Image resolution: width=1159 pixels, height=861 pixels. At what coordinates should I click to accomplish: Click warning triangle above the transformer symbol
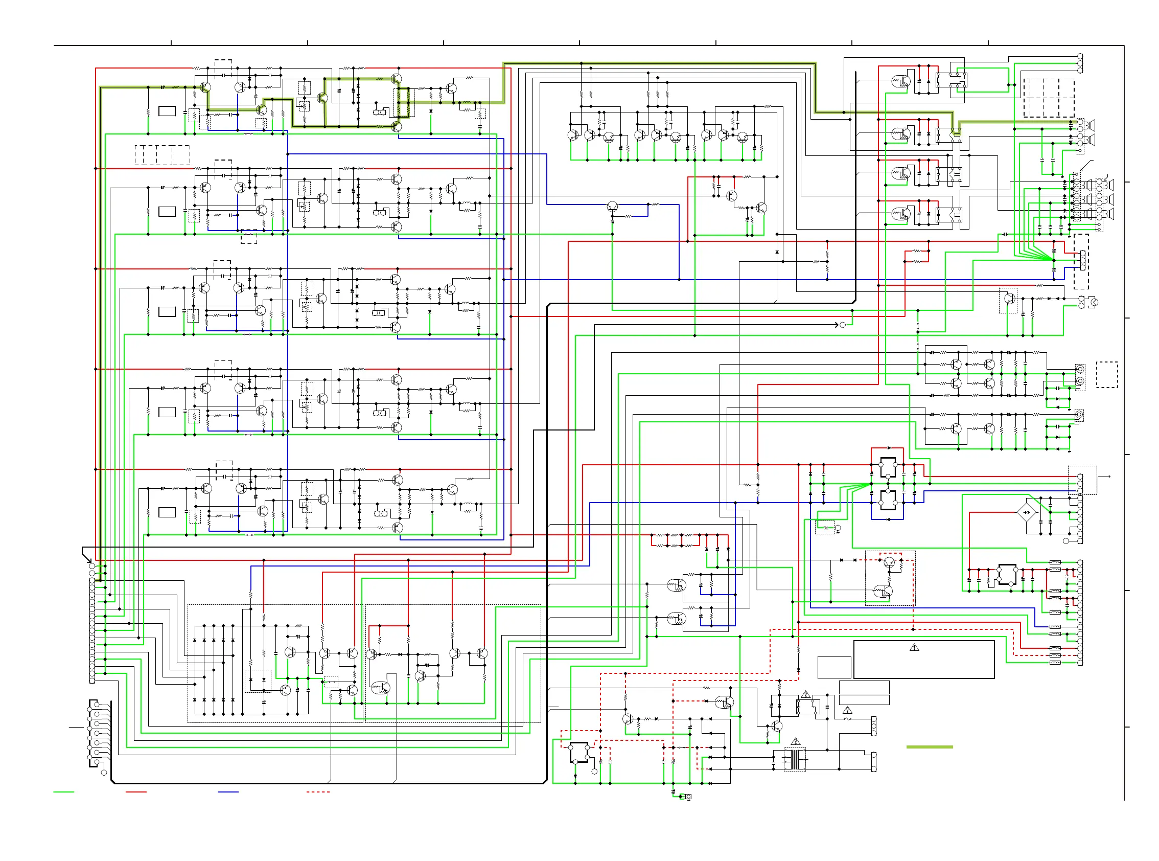(796, 742)
